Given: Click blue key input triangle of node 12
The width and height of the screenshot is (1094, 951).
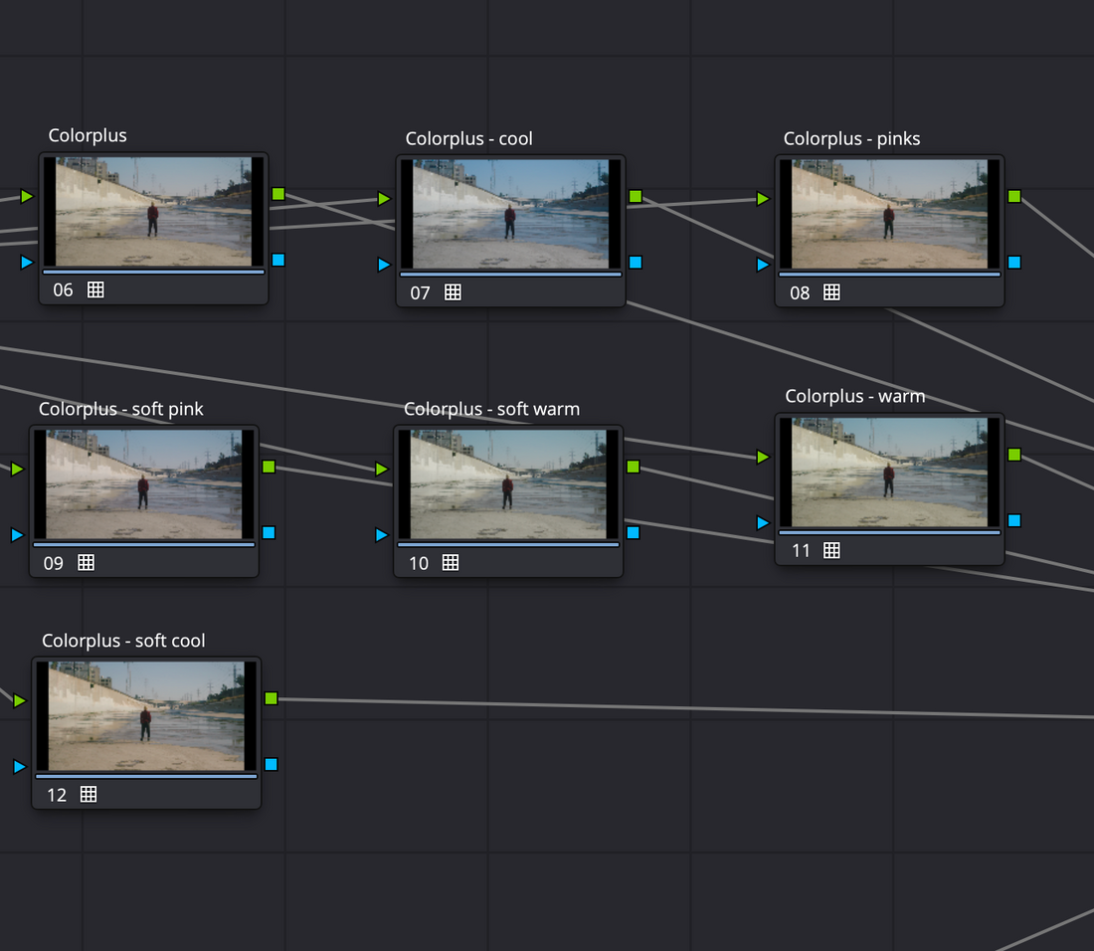Looking at the screenshot, I should click(20, 767).
